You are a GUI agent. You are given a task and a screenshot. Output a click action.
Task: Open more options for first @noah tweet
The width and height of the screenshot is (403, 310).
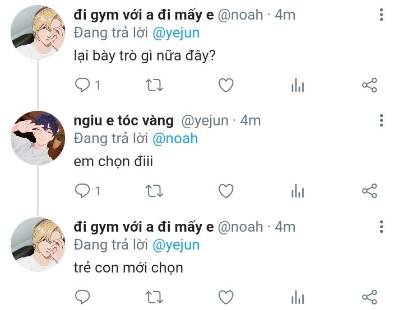[381, 15]
